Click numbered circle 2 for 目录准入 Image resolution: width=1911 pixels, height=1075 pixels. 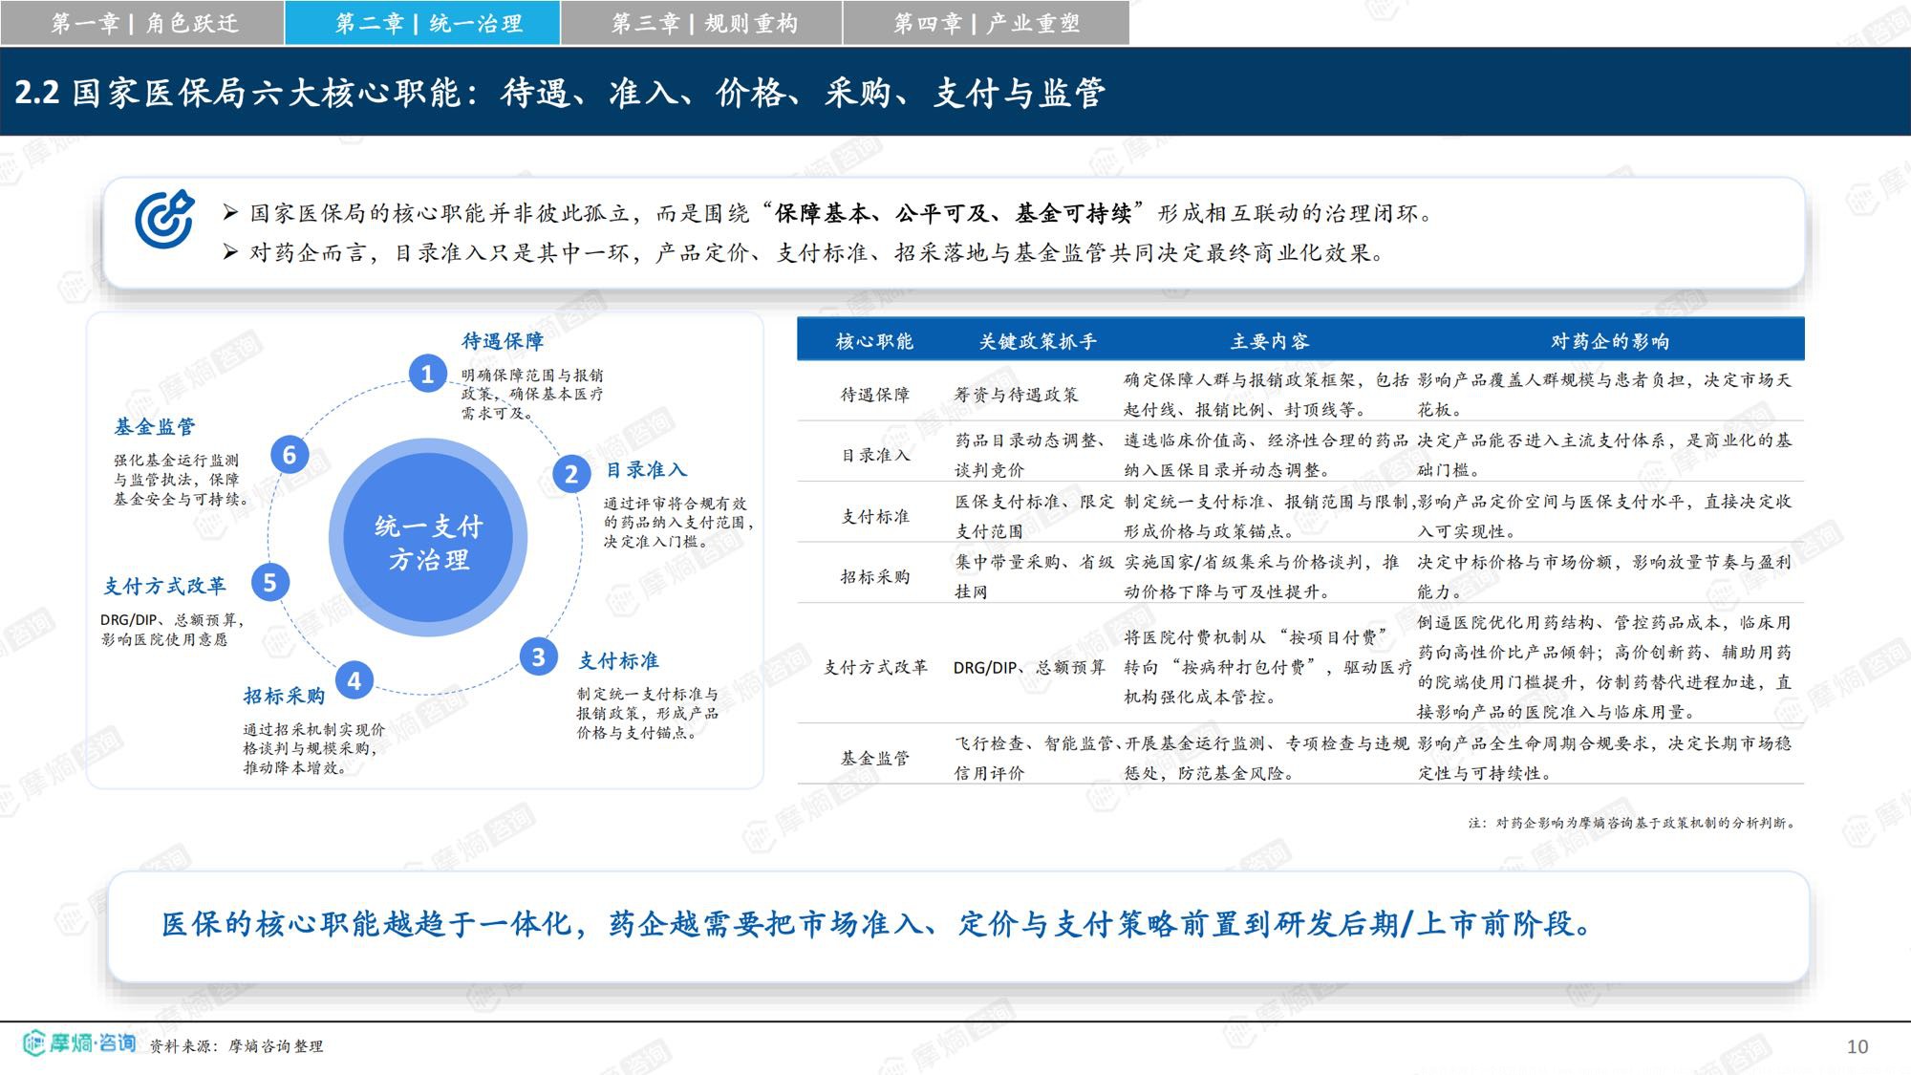(x=570, y=474)
